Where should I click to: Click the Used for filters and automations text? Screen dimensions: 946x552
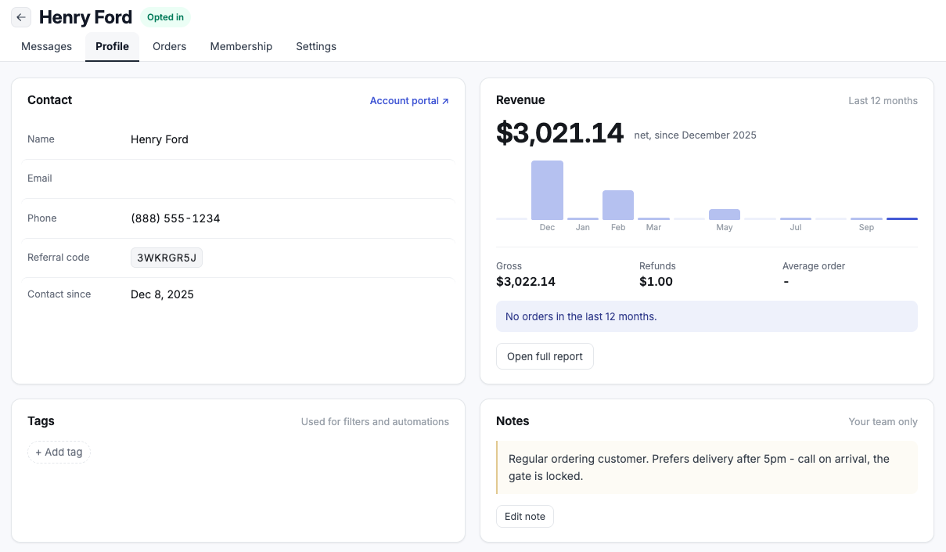375,422
